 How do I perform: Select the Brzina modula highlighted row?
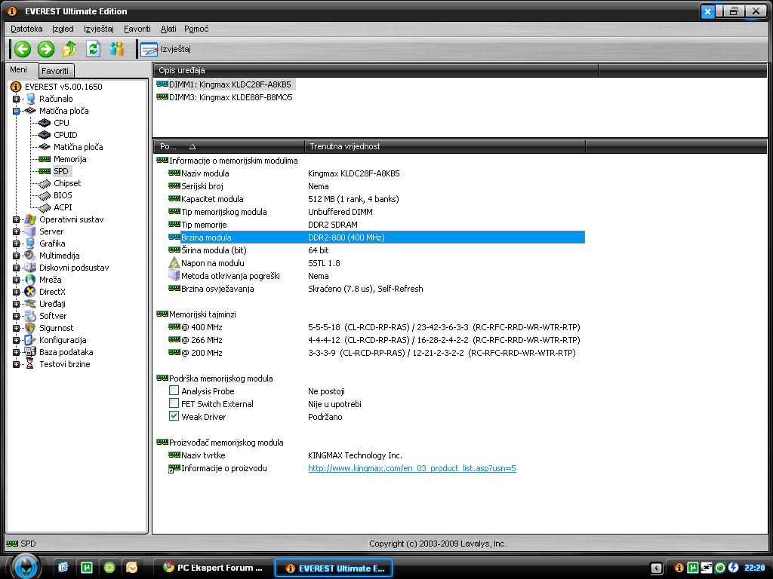point(382,237)
